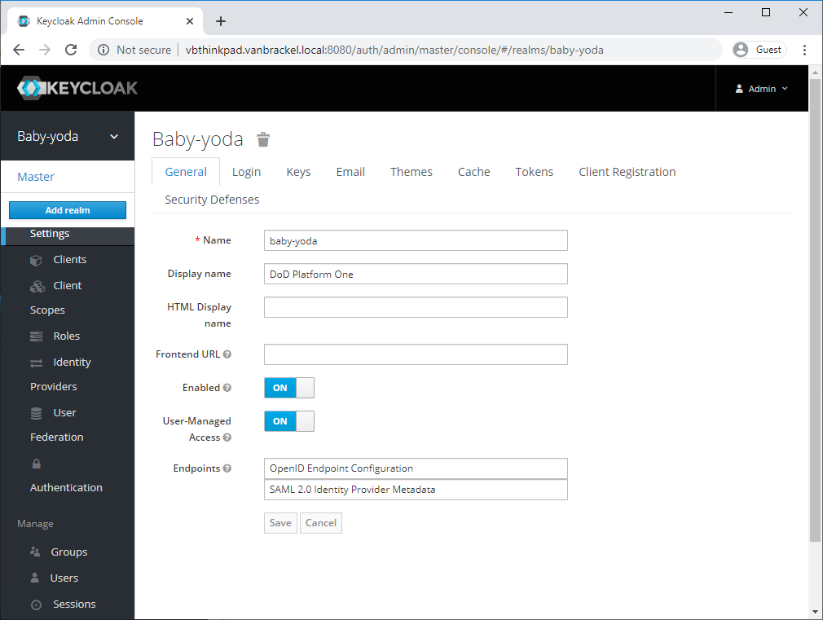Click the Users person icon

35,578
